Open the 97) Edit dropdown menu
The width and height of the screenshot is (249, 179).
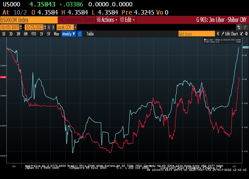tap(127, 20)
